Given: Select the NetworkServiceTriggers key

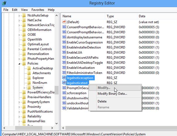Looking at the screenshot, I should coord(41,25).
